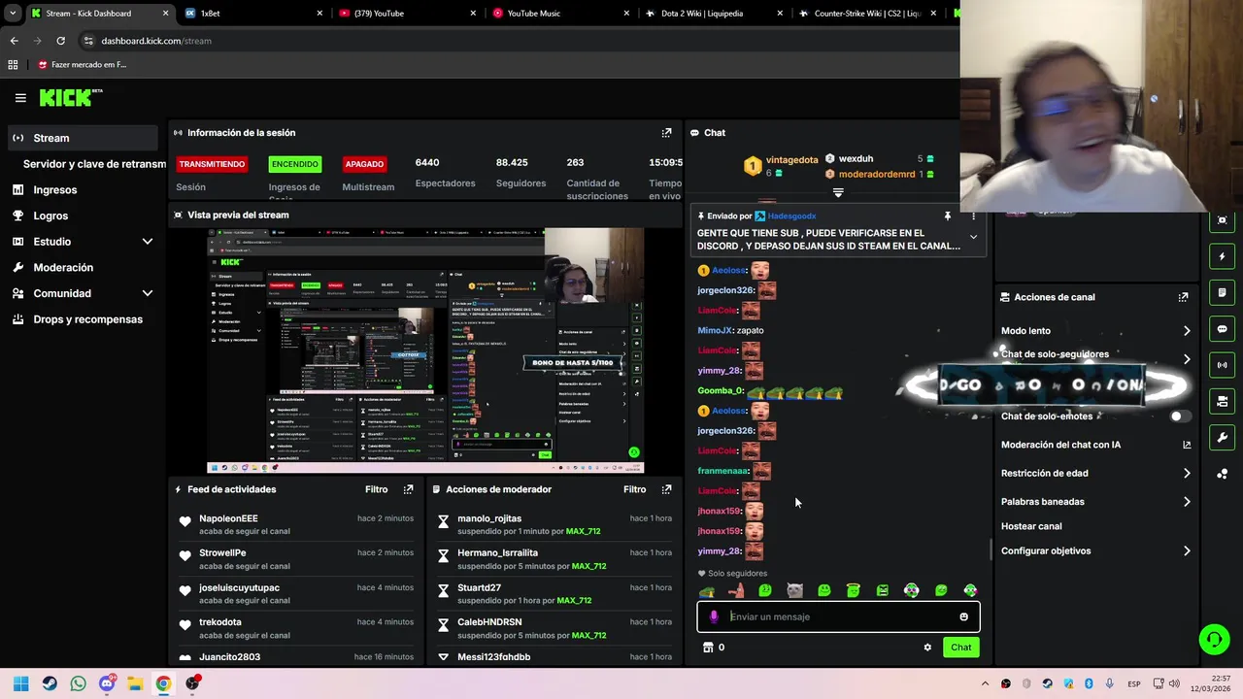Image resolution: width=1243 pixels, height=699 pixels.
Task: Insert the green halo emote
Action: [853, 590]
